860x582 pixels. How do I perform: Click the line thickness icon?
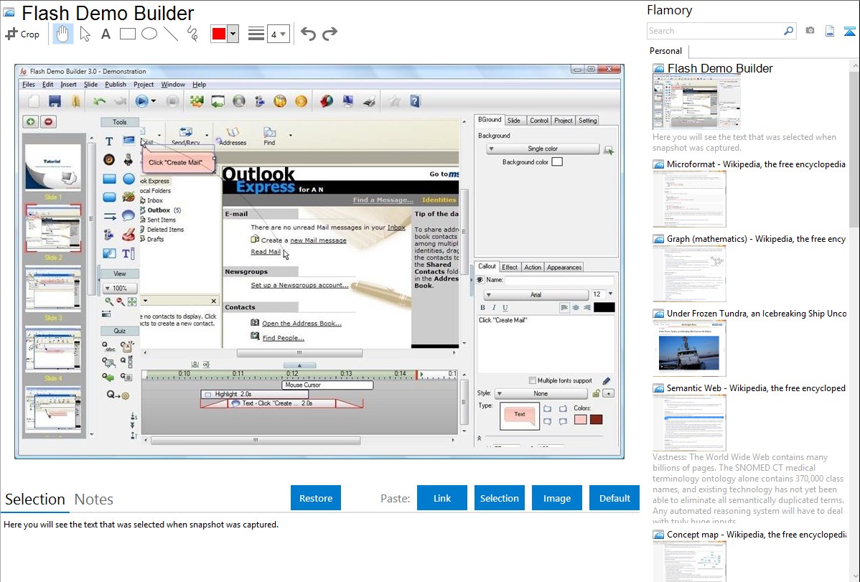coord(256,34)
